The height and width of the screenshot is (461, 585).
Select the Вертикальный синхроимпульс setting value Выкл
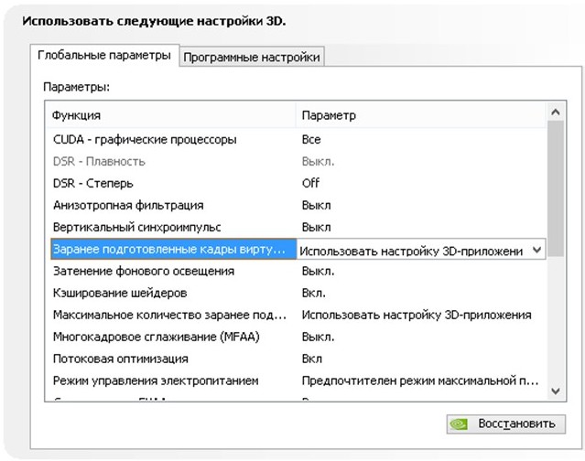316,228
